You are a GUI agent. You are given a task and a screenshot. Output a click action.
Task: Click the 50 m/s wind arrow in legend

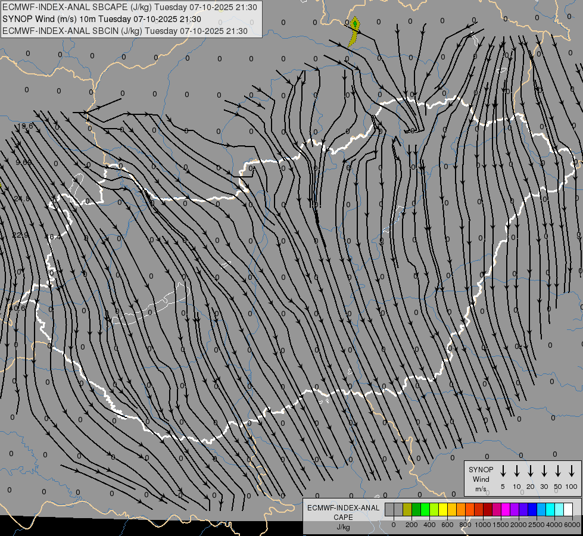click(x=558, y=471)
